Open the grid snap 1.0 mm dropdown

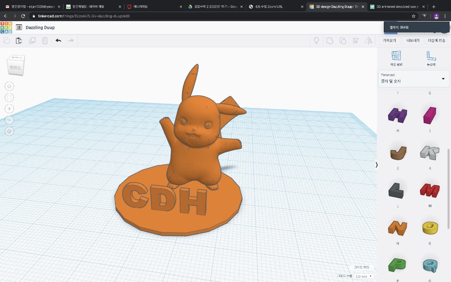(x=364, y=276)
